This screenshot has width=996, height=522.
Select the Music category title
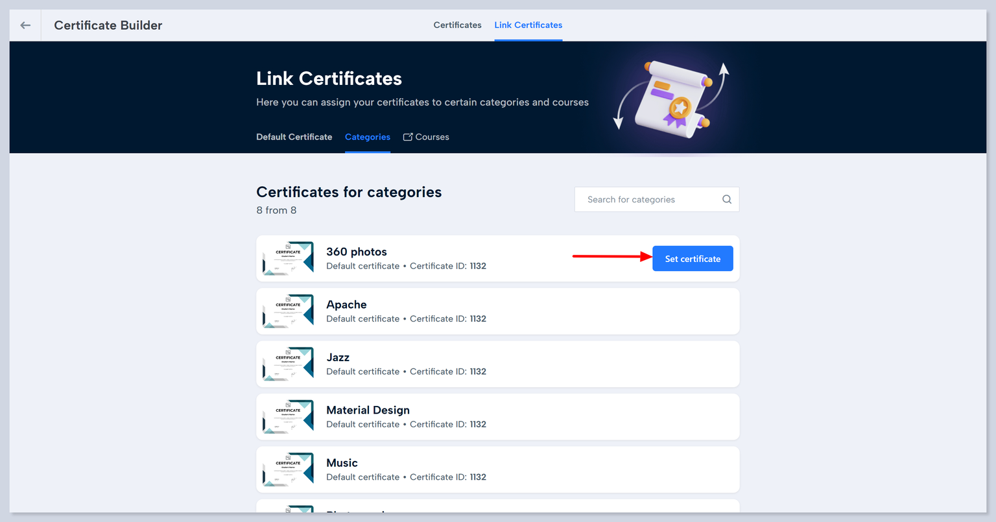pyautogui.click(x=342, y=463)
